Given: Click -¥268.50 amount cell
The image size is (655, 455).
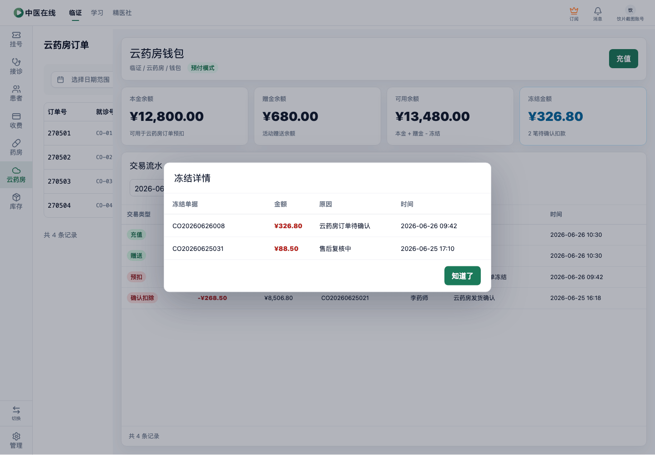Looking at the screenshot, I should [212, 298].
